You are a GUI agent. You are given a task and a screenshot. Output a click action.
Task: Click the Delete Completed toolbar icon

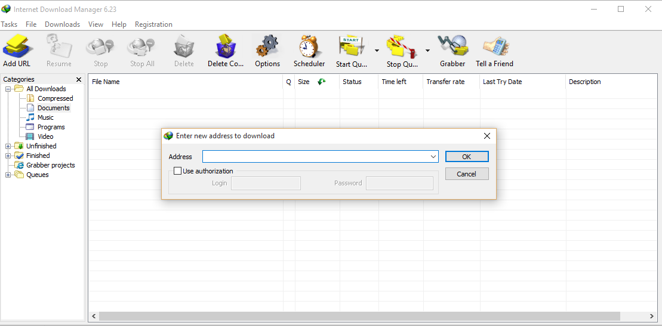point(226,46)
